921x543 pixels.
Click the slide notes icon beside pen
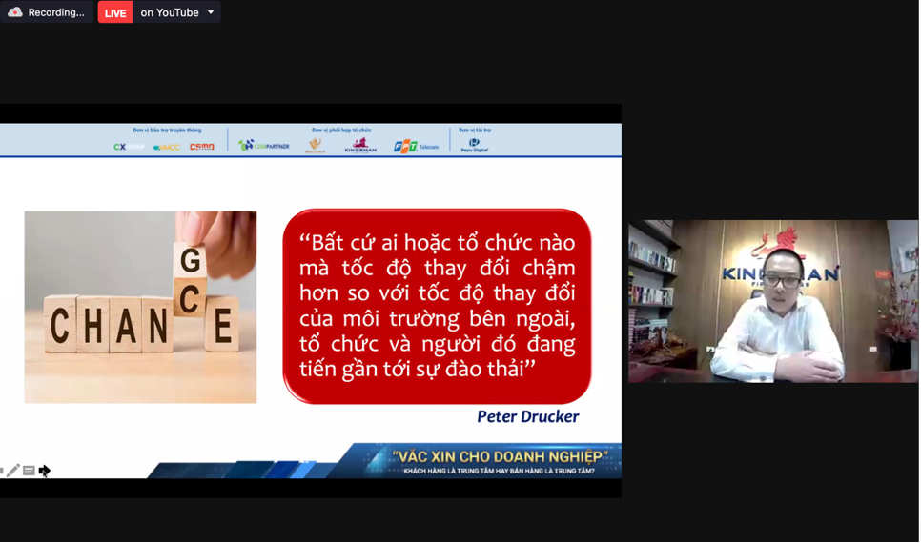click(29, 470)
